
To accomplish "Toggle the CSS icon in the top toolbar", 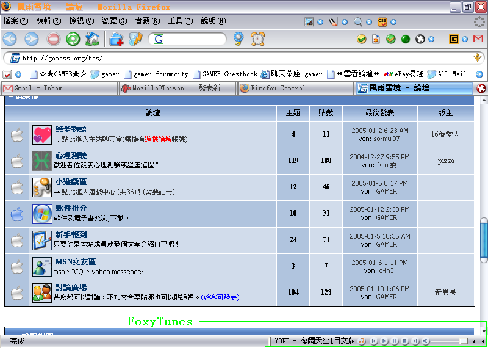I will 382,22.
